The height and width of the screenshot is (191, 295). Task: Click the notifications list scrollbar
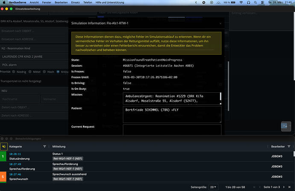[294, 154]
